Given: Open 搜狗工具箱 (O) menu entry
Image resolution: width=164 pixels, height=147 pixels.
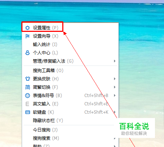Looking at the screenshot, I should pyautogui.click(x=70, y=71).
